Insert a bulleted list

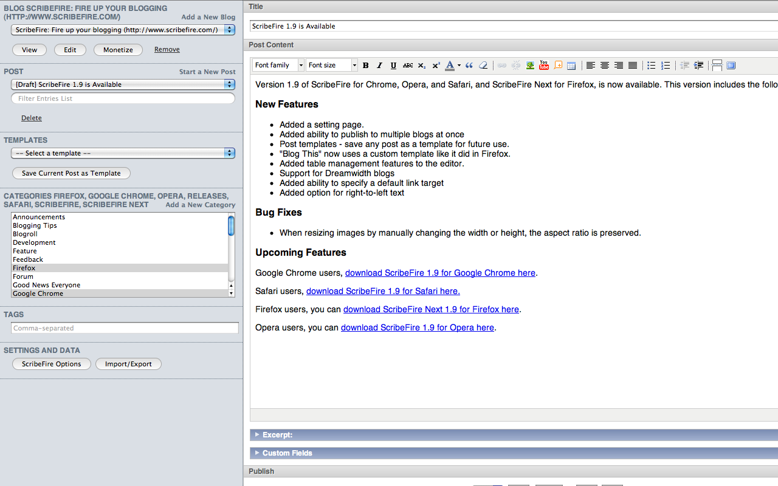(x=652, y=66)
